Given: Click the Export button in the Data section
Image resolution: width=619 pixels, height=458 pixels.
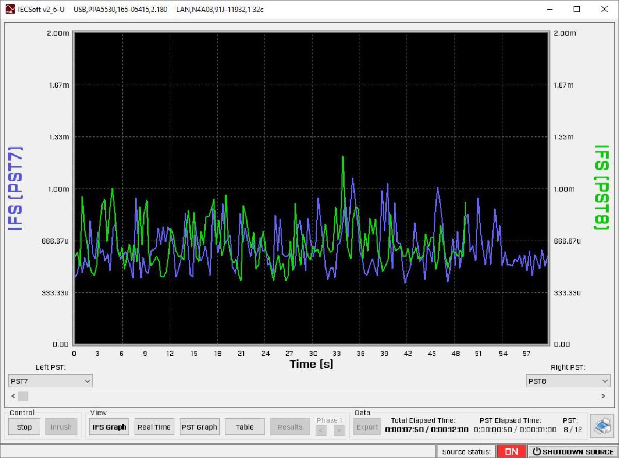Looking at the screenshot, I should [367, 427].
